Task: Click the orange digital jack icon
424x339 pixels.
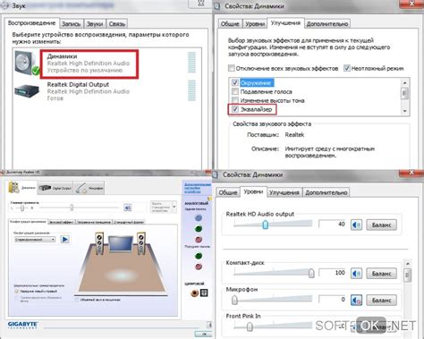Action: [194, 292]
